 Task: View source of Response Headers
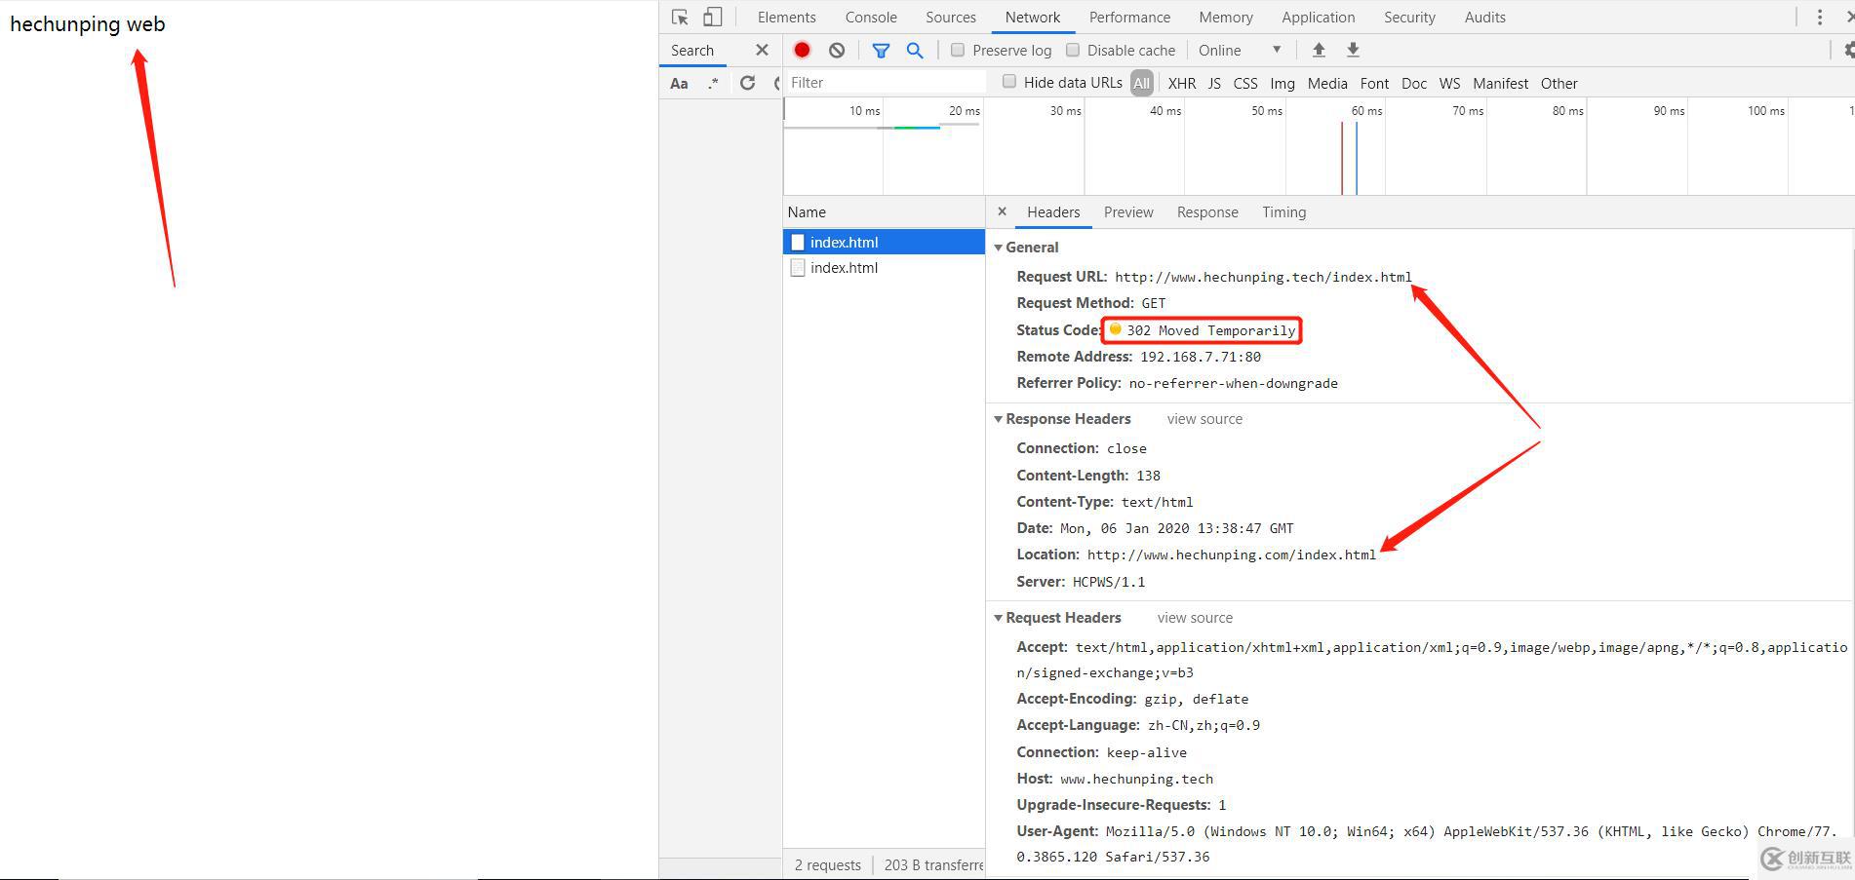(1204, 419)
